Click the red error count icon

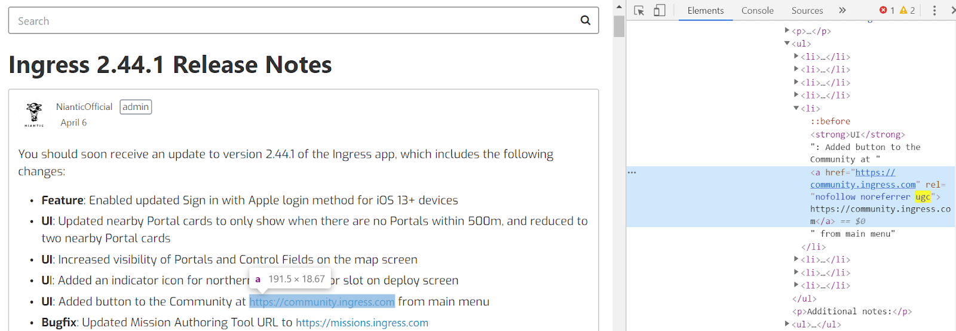883,10
